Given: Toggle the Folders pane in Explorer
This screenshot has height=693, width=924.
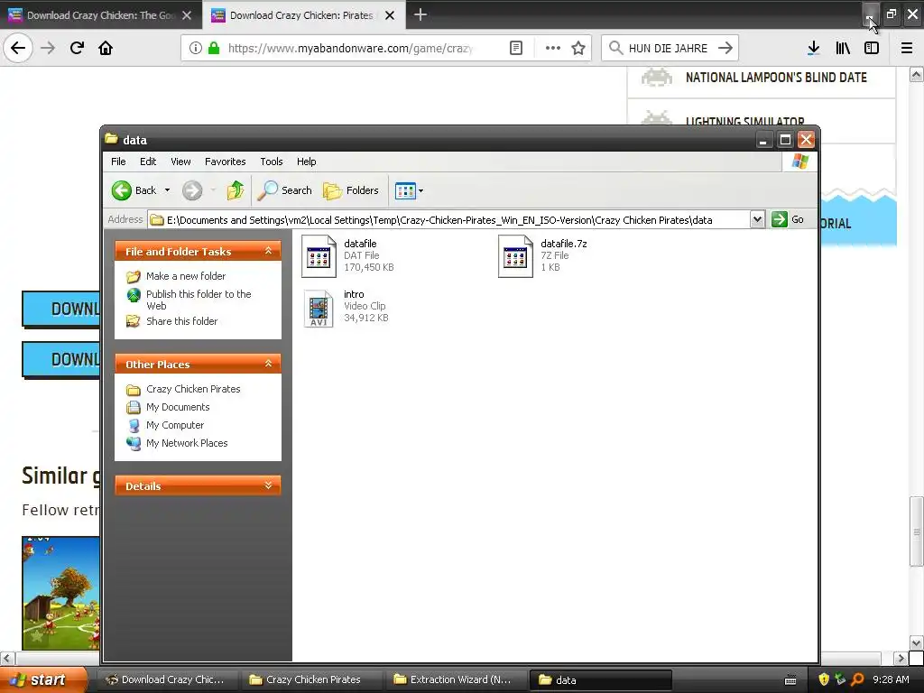Looking at the screenshot, I should (351, 190).
